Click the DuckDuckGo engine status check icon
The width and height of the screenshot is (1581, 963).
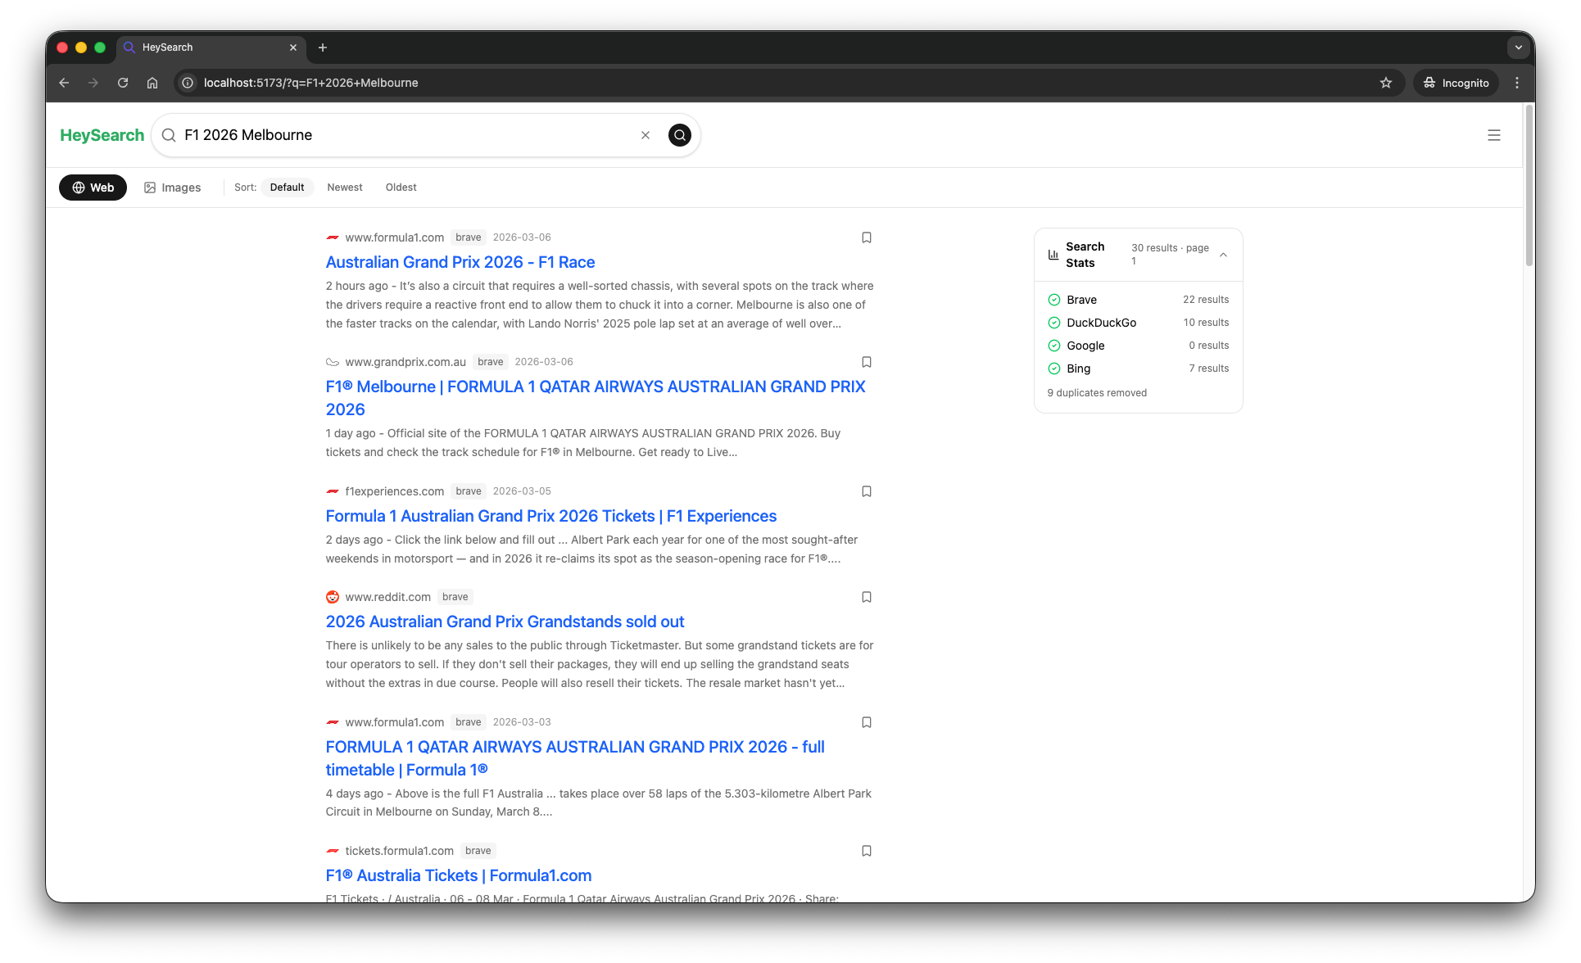point(1053,323)
